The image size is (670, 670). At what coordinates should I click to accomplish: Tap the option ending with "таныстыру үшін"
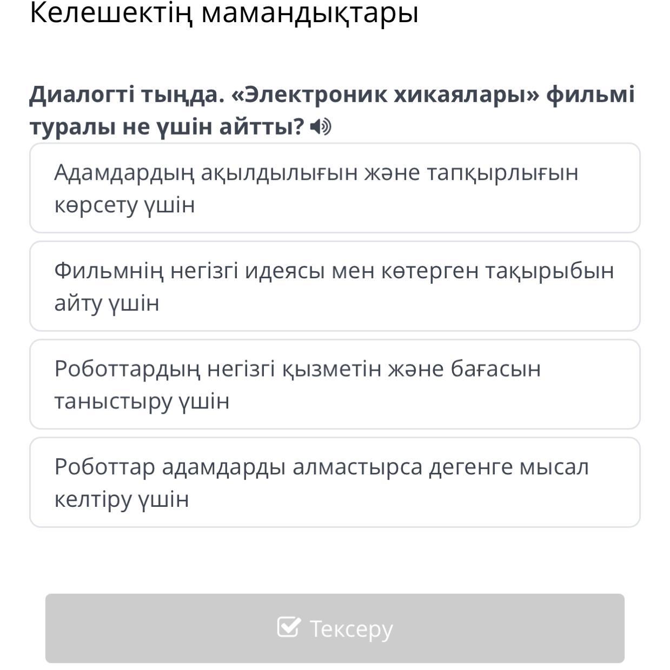click(x=335, y=384)
